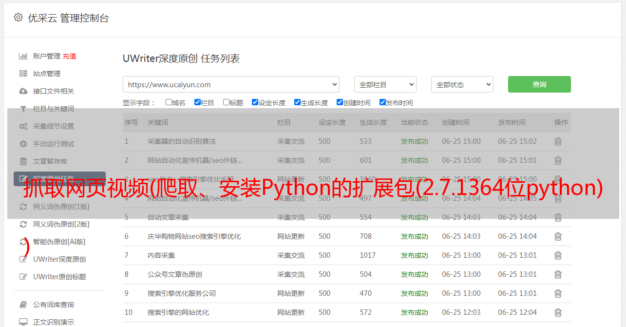The width and height of the screenshot is (626, 327).
Task: Open 账户管理 in the sidebar
Action: coord(47,56)
